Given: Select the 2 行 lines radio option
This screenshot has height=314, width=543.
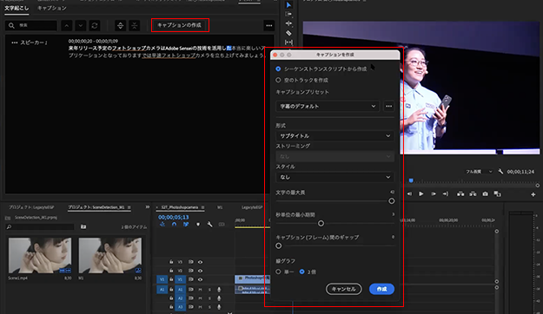Looking at the screenshot, I should click(302, 271).
